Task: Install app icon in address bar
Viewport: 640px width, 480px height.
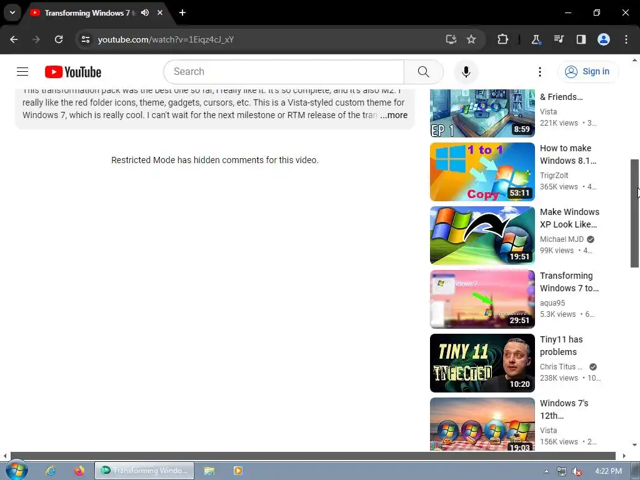Action: 451,39
